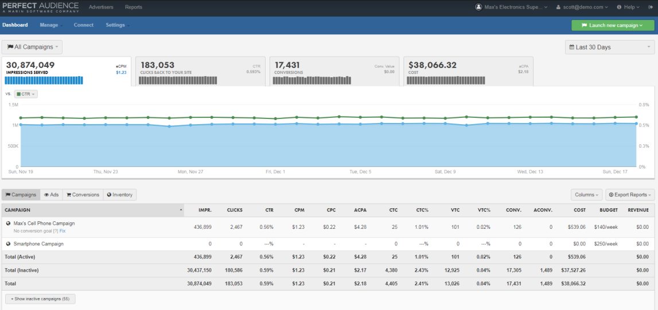Click the globe icon beside Smartphone Campaign
658x310 pixels.
(x=9, y=244)
